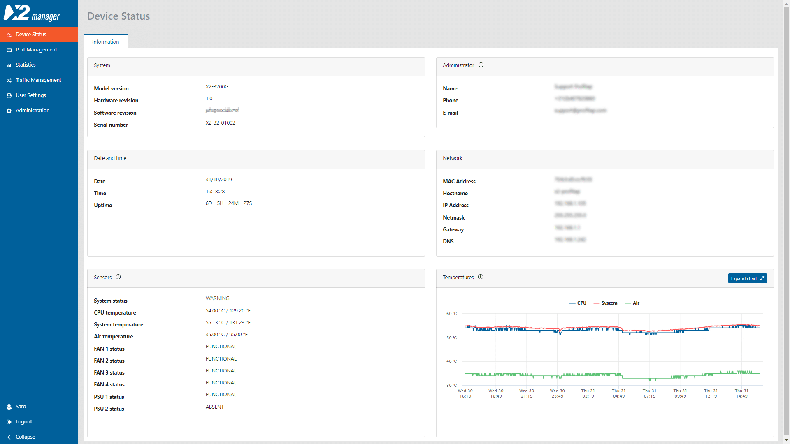Image resolution: width=790 pixels, height=444 pixels.
Task: Open Traffic Management via its sidebar icon
Action: click(9, 80)
